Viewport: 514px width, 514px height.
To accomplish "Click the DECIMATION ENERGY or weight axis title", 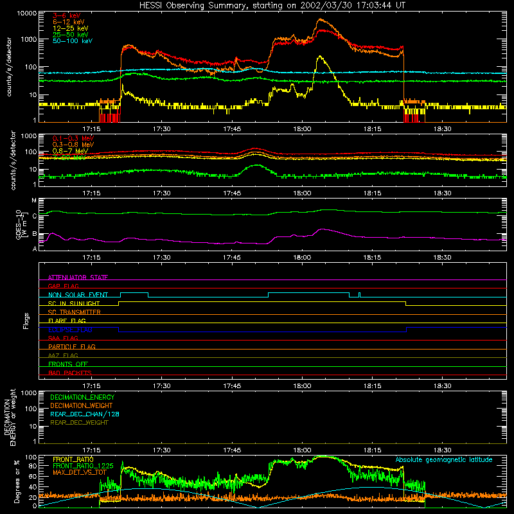I will (x=10, y=417).
